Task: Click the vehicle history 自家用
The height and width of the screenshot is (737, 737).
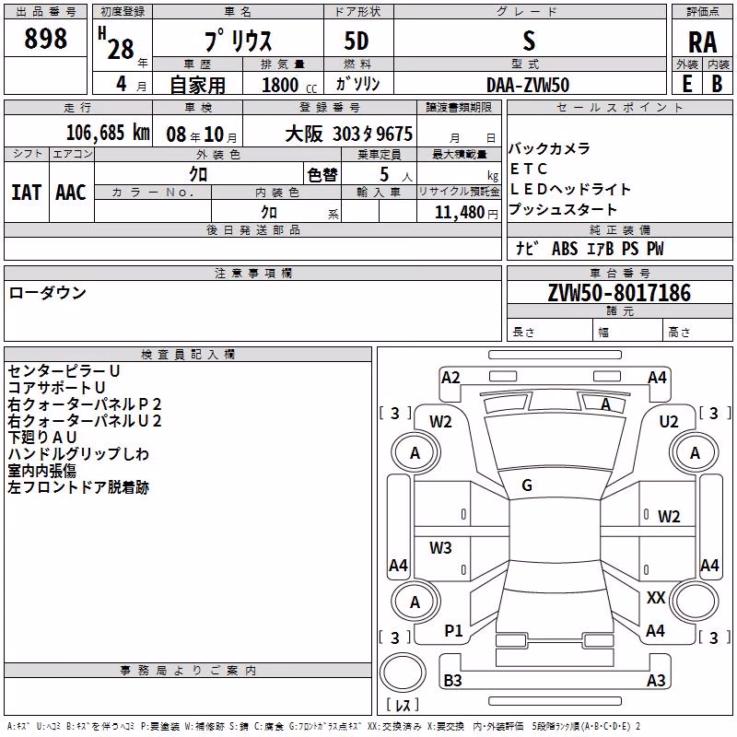Action: pos(197,85)
